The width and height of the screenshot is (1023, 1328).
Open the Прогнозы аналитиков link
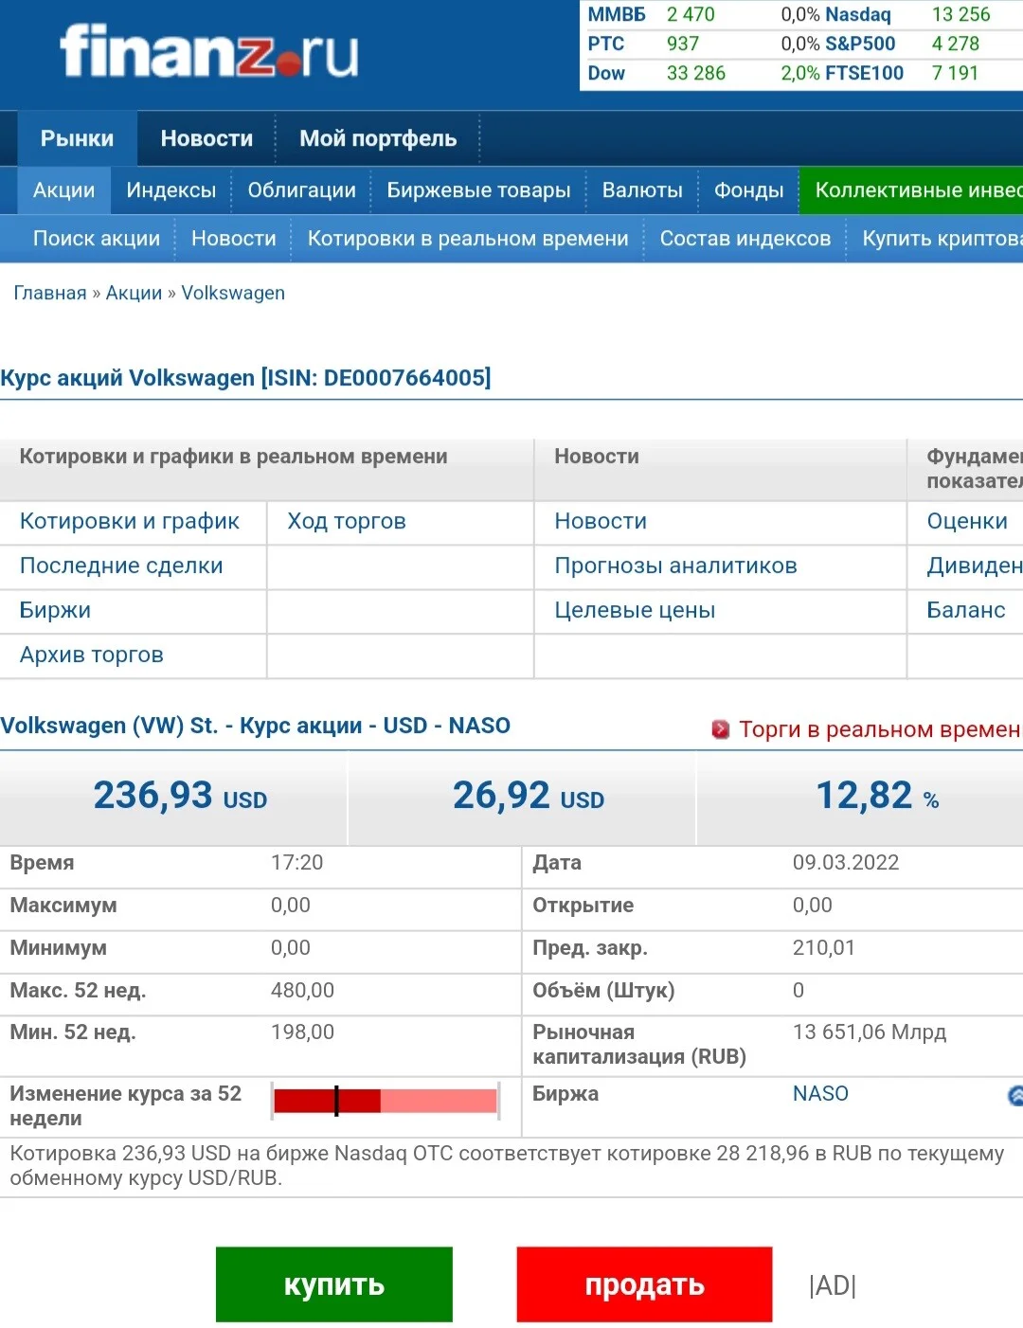[675, 565]
